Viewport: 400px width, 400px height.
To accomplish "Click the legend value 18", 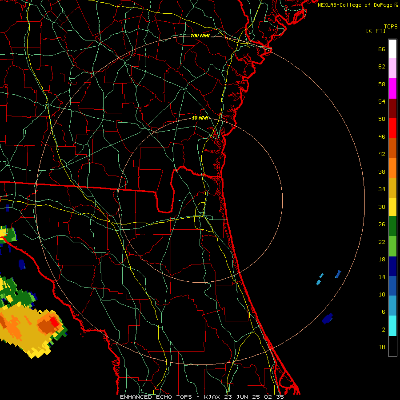I will click(x=382, y=260).
